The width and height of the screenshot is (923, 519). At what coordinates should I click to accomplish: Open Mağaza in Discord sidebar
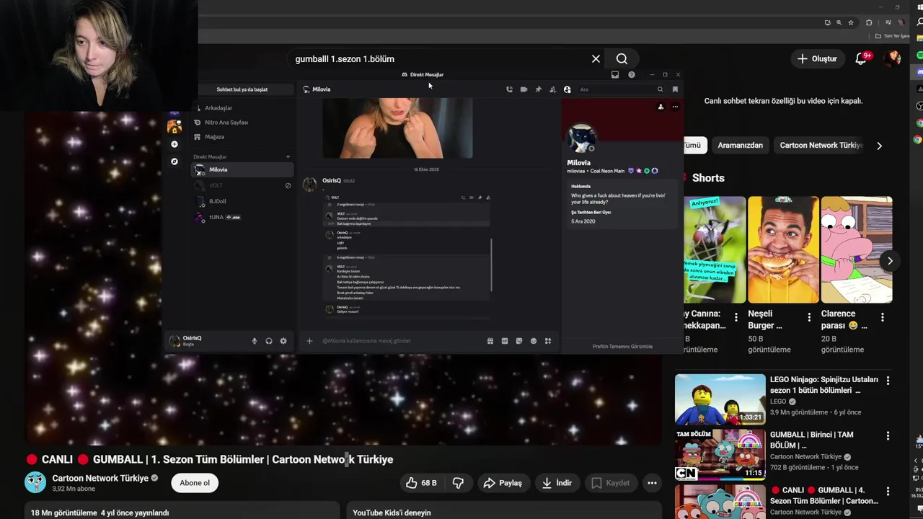(x=242, y=137)
